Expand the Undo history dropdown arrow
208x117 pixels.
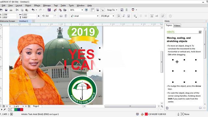click(36, 10)
